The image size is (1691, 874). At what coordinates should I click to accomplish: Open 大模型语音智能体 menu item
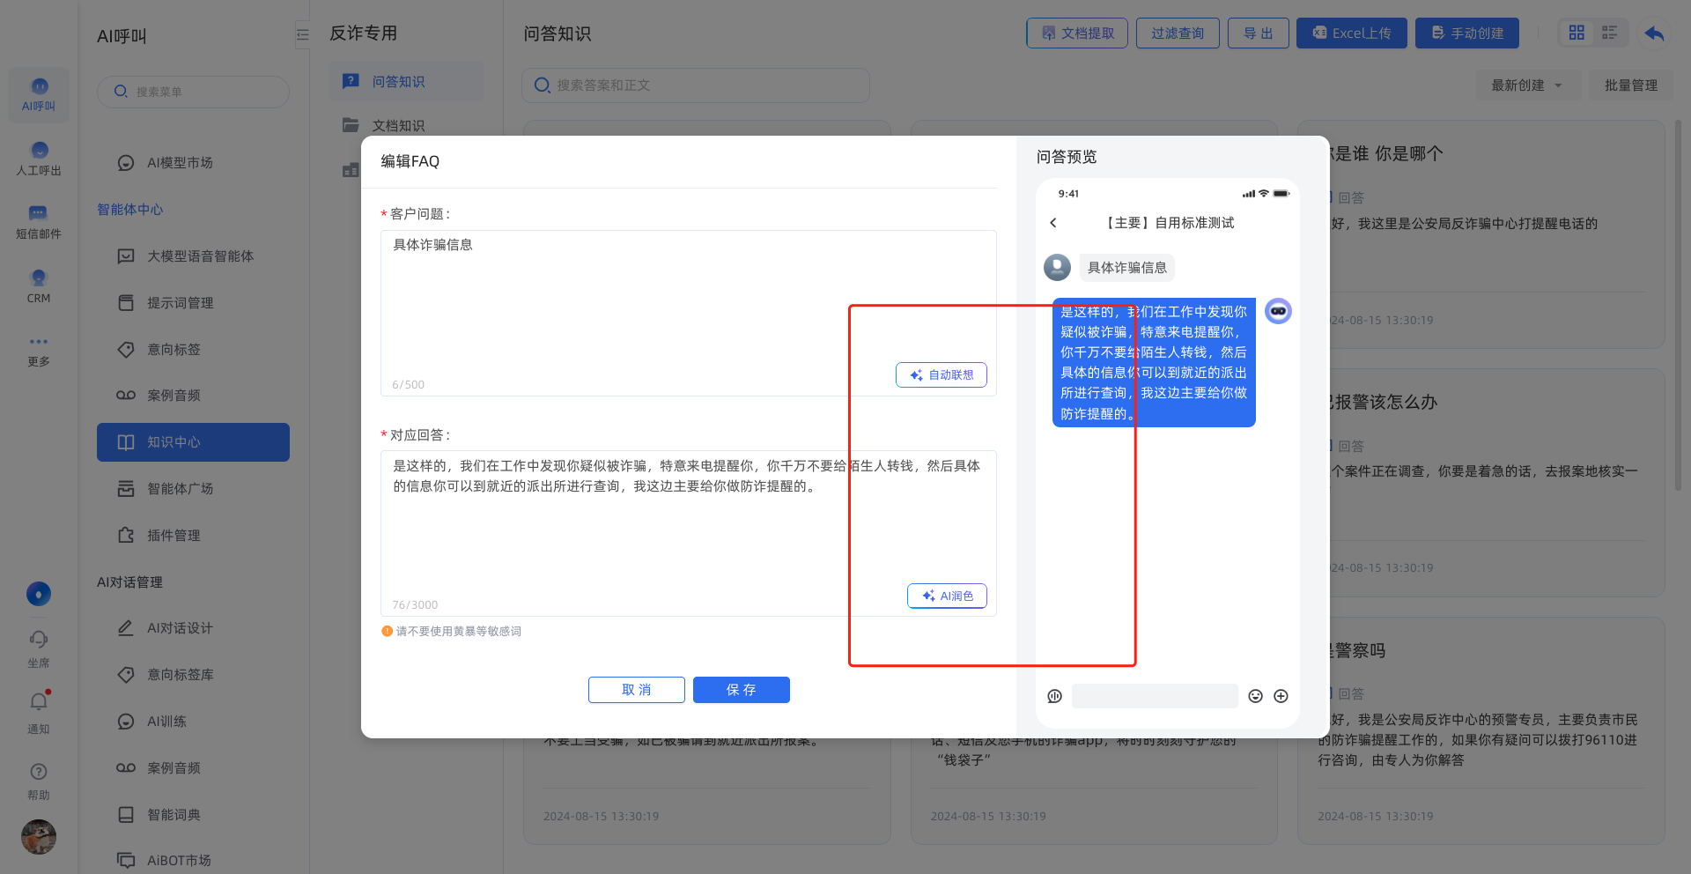(193, 256)
